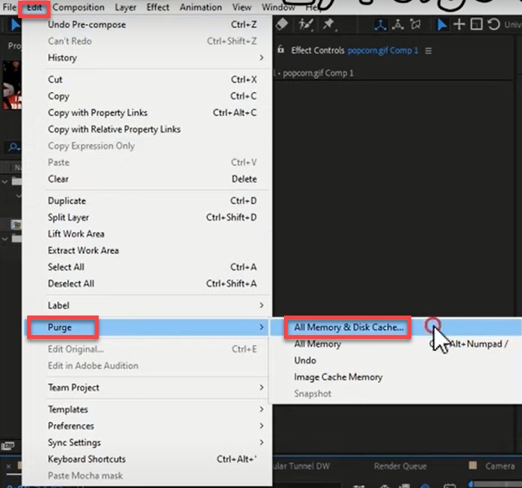
Task: Open the Animation menu
Action: click(x=201, y=8)
